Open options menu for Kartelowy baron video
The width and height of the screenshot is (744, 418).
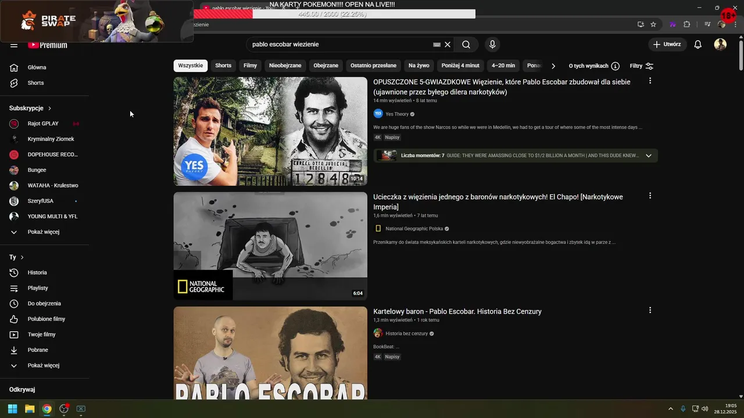(x=650, y=311)
